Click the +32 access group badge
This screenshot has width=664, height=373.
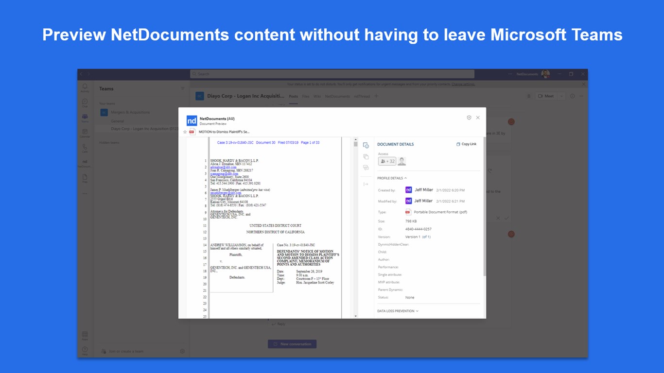point(387,161)
